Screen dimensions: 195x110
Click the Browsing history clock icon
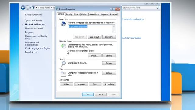click(x=63, y=46)
